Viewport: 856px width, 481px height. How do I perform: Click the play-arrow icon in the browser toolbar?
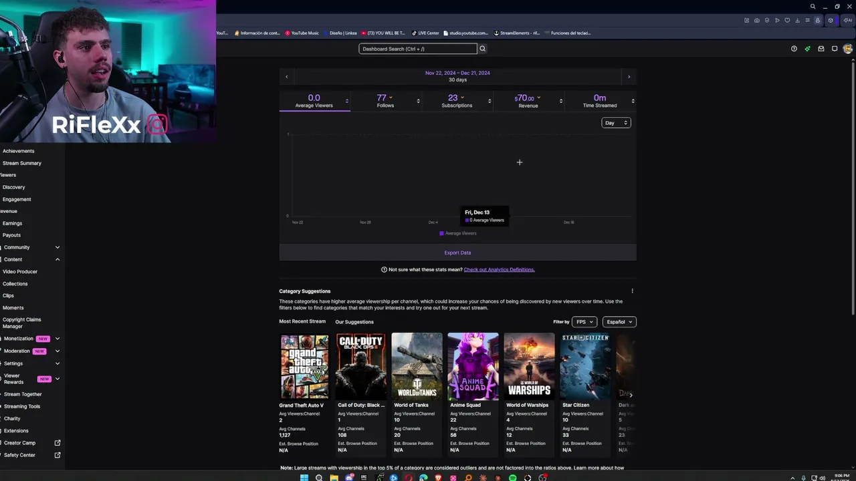(777, 20)
